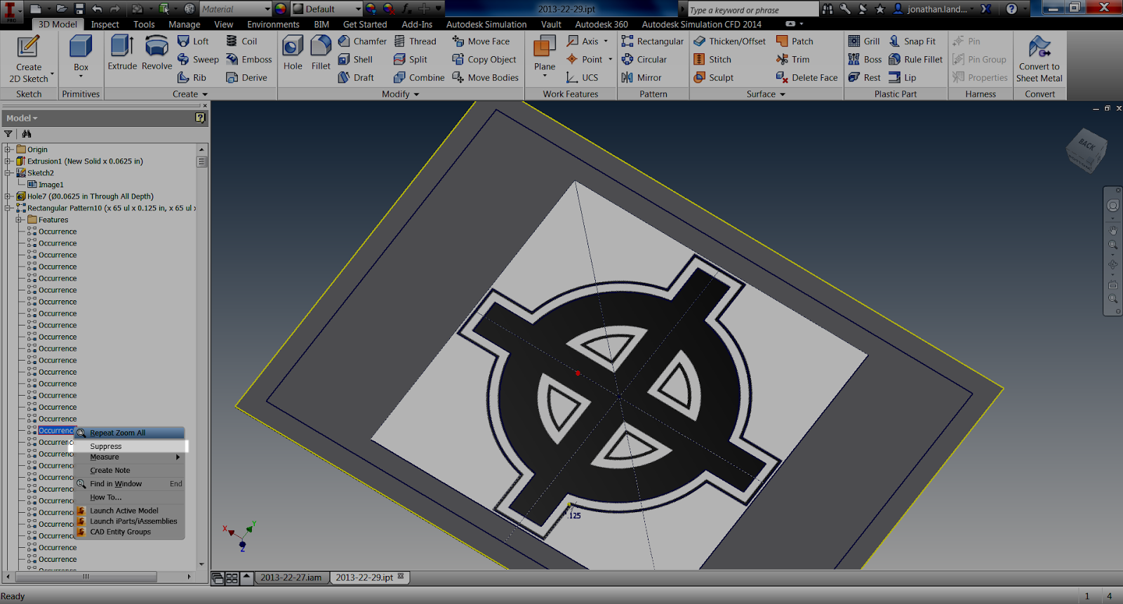Select the Combine tool
Image resolution: width=1123 pixels, height=604 pixels.
pyautogui.click(x=419, y=78)
